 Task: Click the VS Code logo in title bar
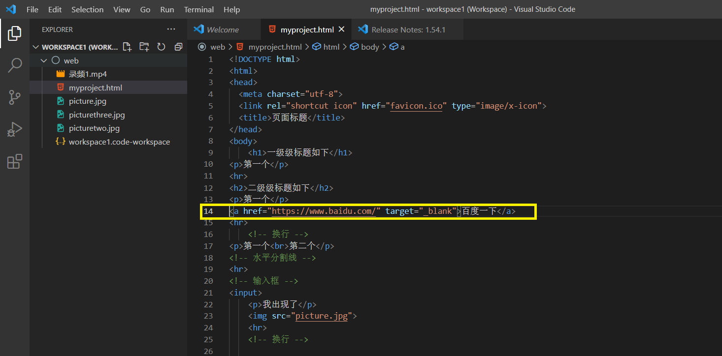(11, 9)
